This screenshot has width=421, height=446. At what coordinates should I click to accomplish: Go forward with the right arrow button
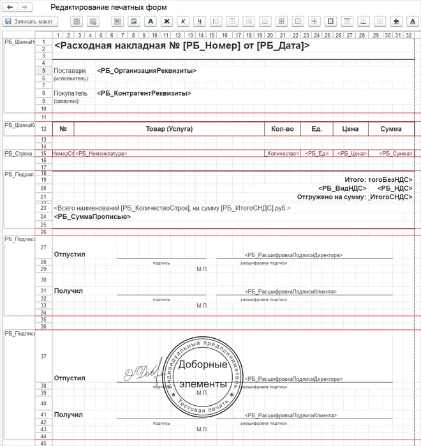pos(25,7)
